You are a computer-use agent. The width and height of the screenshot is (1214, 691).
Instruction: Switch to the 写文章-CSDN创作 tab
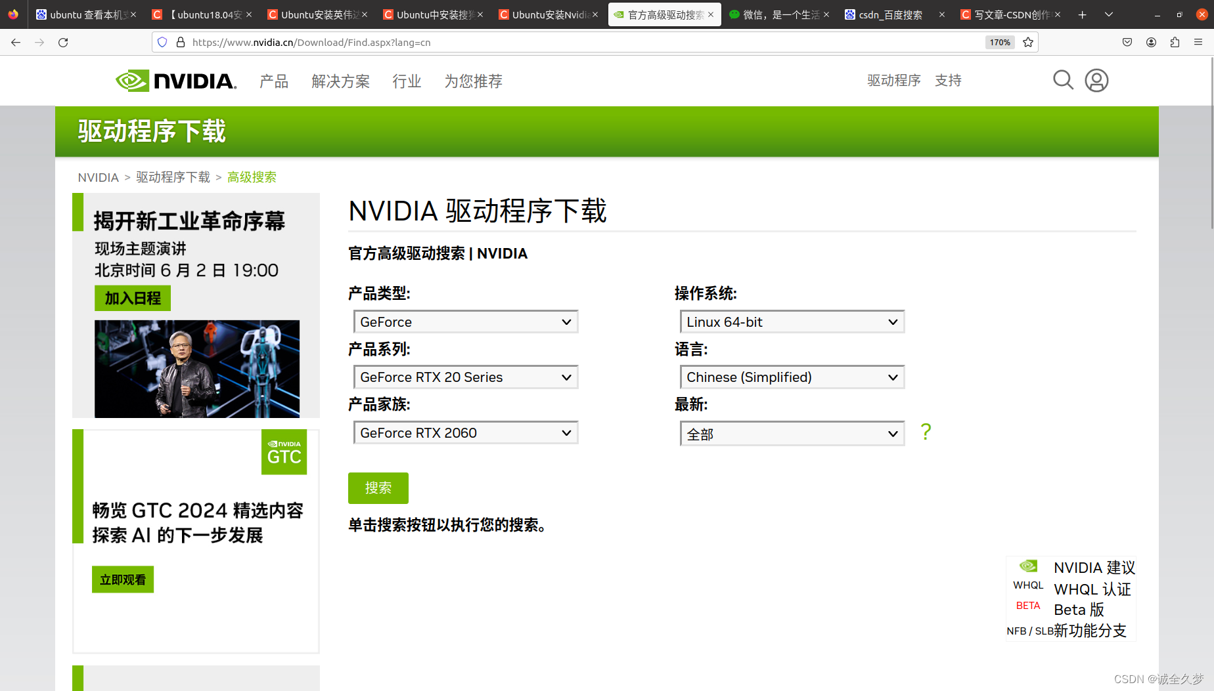click(x=1010, y=14)
